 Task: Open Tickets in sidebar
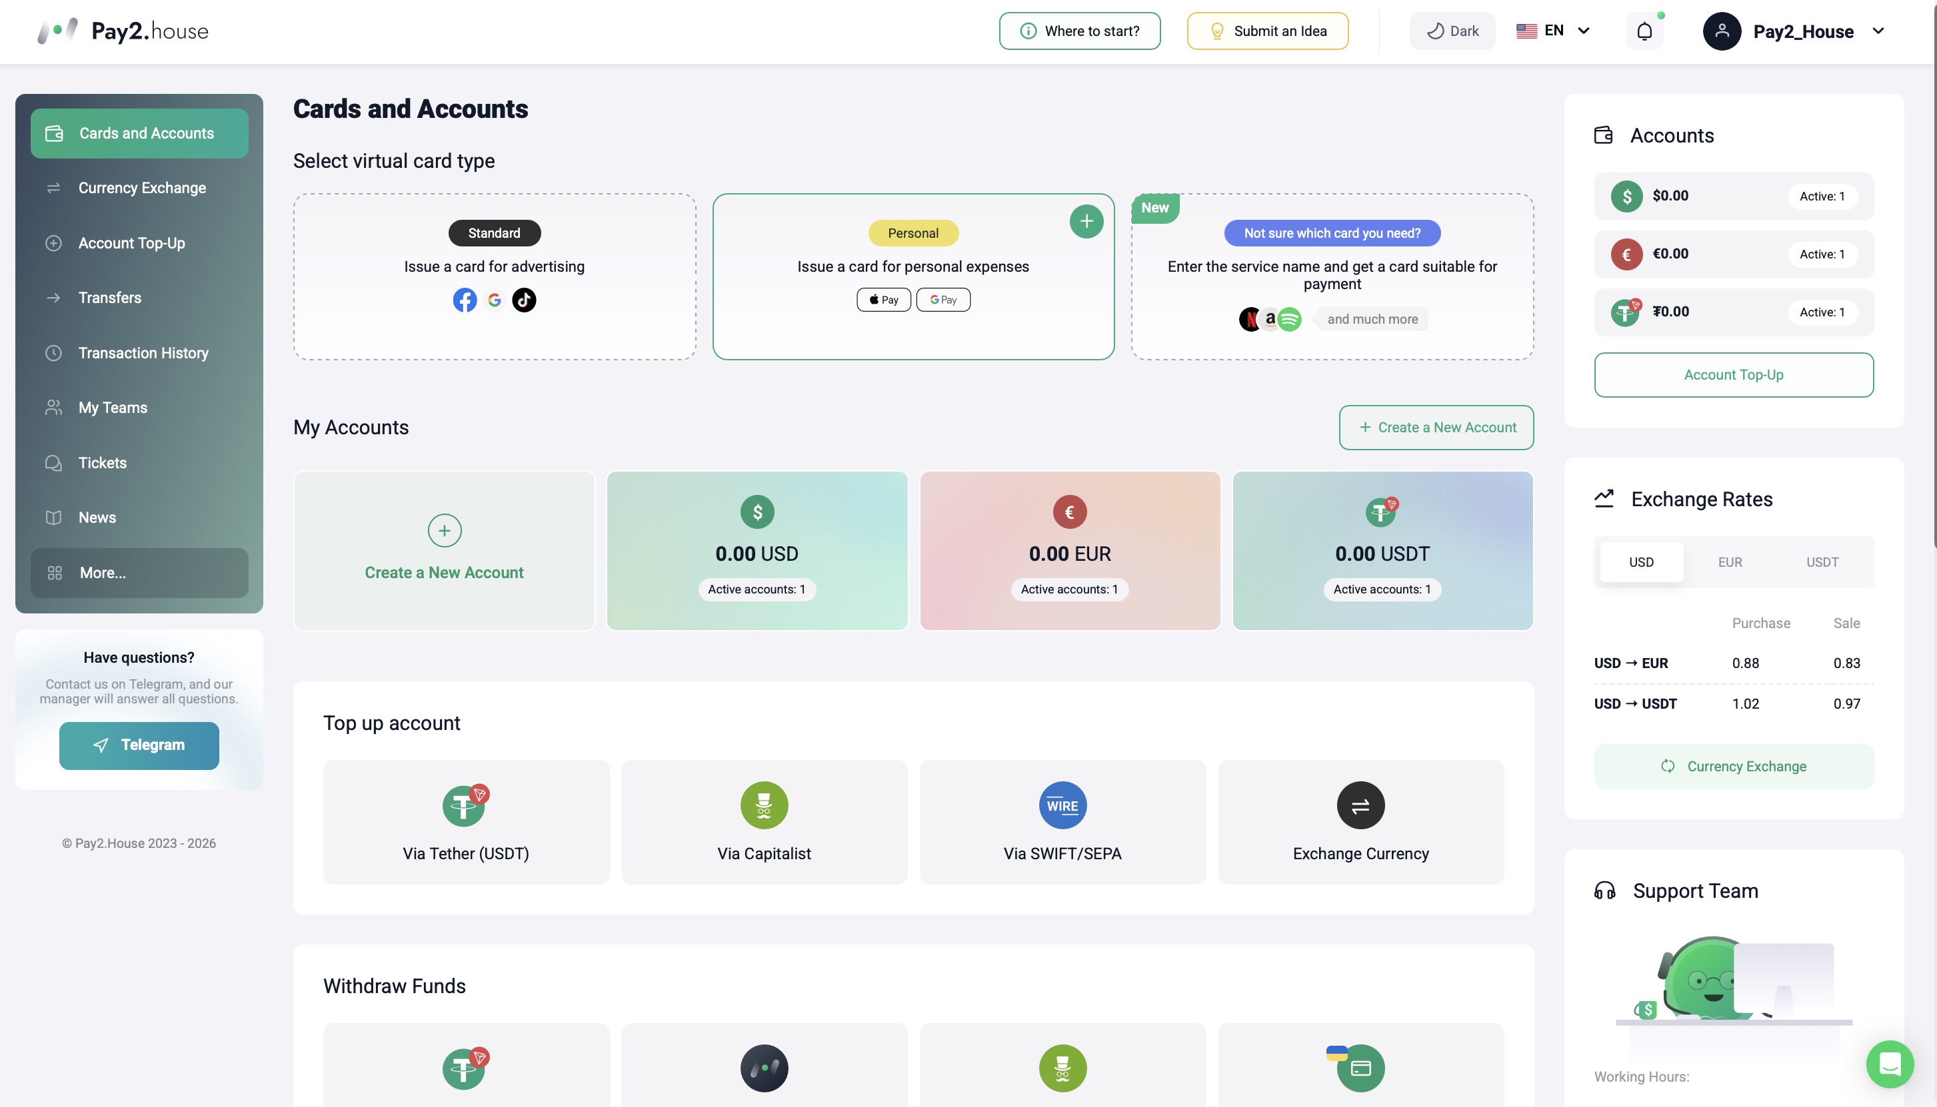139,463
